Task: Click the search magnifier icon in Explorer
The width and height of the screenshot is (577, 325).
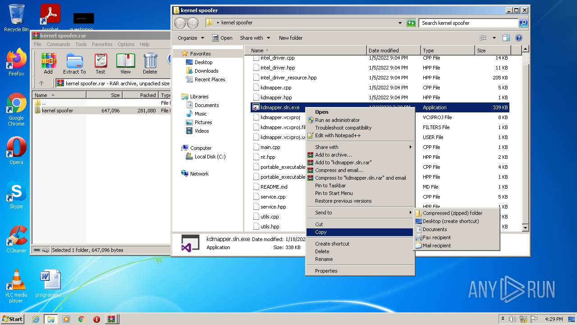Action: [x=523, y=23]
